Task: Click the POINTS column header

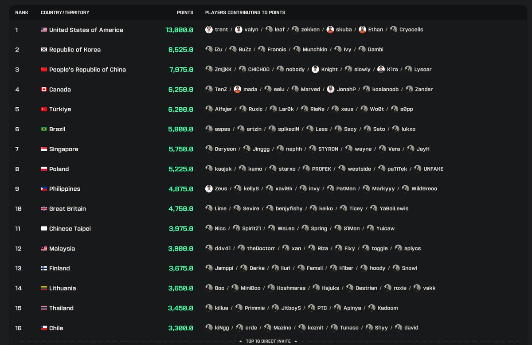Action: click(185, 12)
